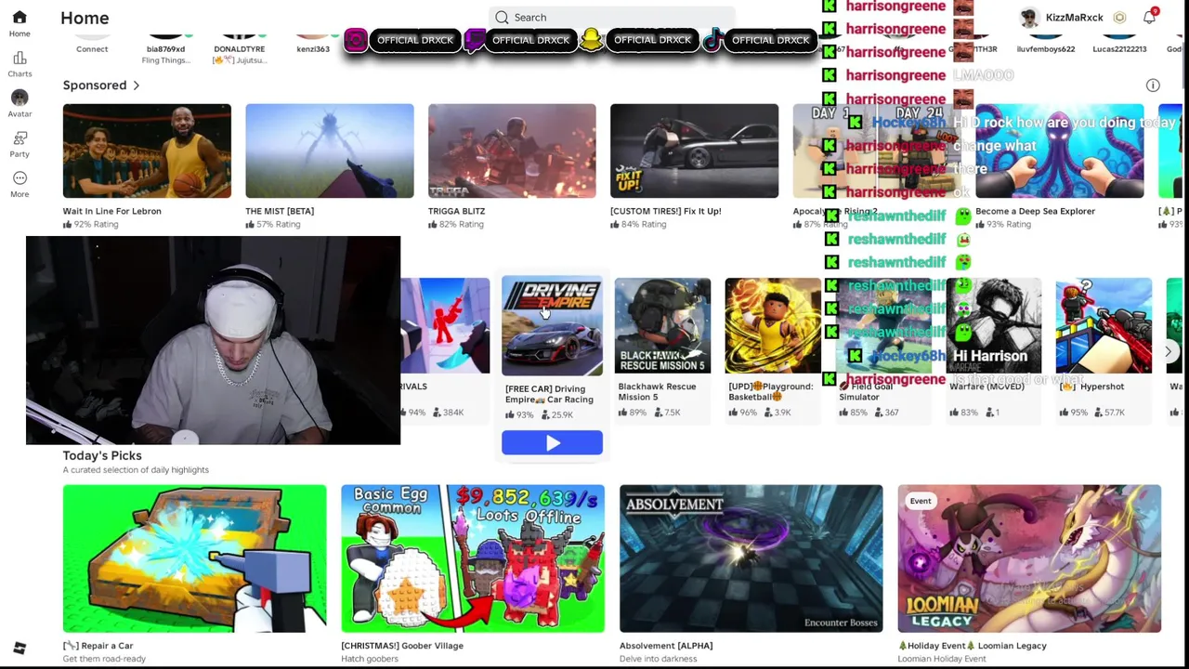Open friend kenzi363 profile
The height and width of the screenshot is (669, 1189).
point(313,49)
